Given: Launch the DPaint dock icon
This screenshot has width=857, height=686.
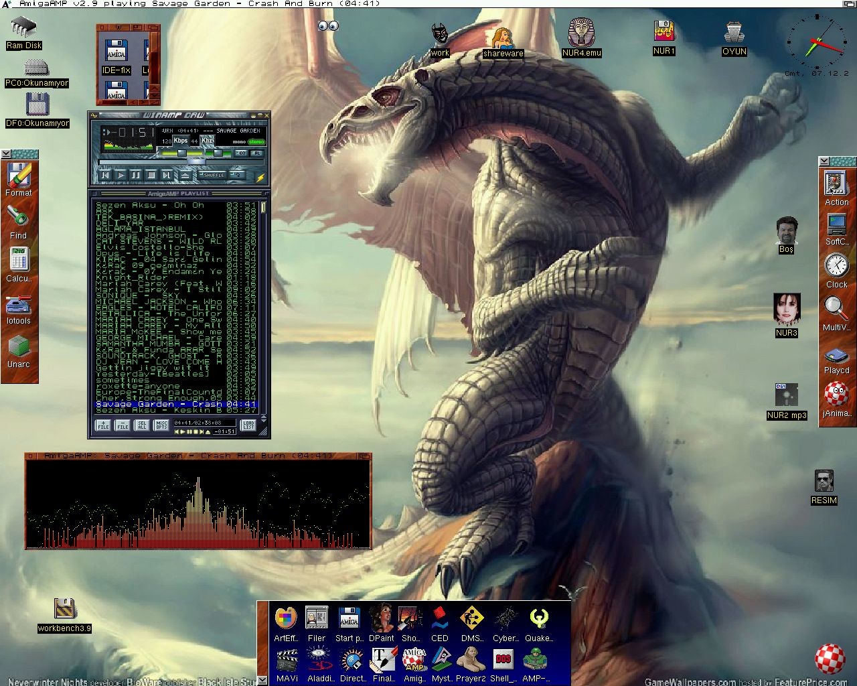Looking at the screenshot, I should point(382,623).
